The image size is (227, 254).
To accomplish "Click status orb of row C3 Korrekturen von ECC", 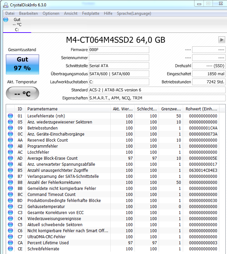I will pos(10,212).
